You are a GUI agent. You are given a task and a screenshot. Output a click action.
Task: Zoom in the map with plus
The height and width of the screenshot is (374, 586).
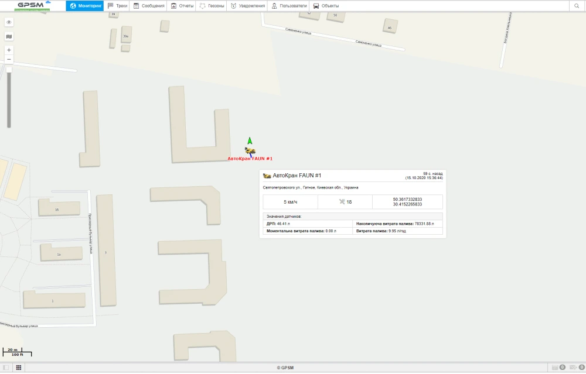pos(9,50)
